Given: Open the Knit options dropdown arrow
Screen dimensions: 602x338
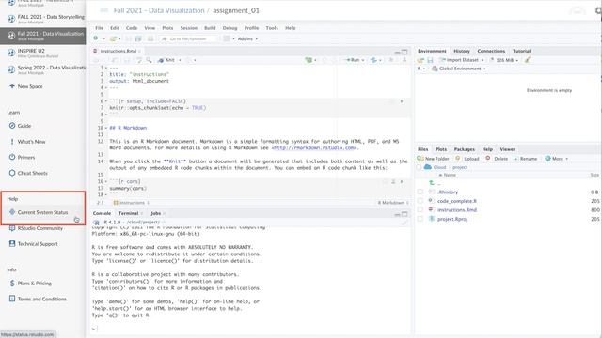Looking at the screenshot, I should pos(180,60).
